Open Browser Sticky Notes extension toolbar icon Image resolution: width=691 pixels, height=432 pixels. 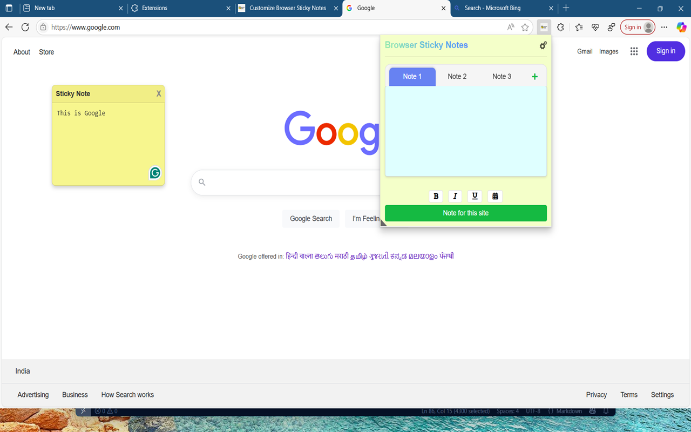(544, 27)
